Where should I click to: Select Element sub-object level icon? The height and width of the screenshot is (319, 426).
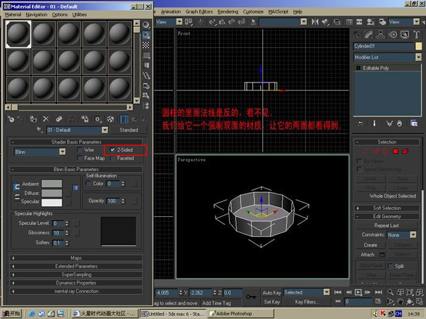[x=405, y=151]
